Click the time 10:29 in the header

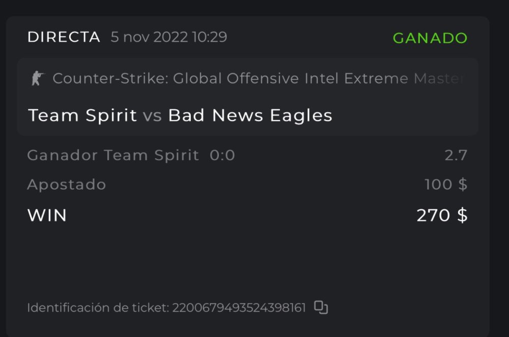tap(209, 38)
